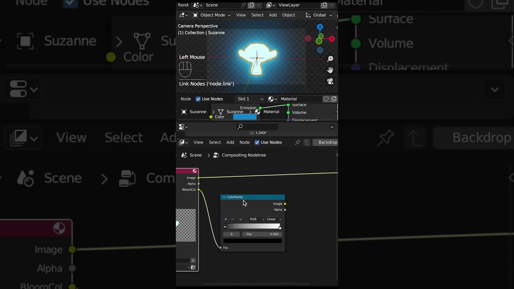
Task: Open the material browse sphere icon
Action: point(272,99)
